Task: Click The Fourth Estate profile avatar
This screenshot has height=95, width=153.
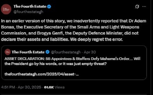Action: point(6,9)
